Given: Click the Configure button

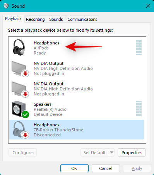Looking at the screenshot, I should [x=22, y=153].
